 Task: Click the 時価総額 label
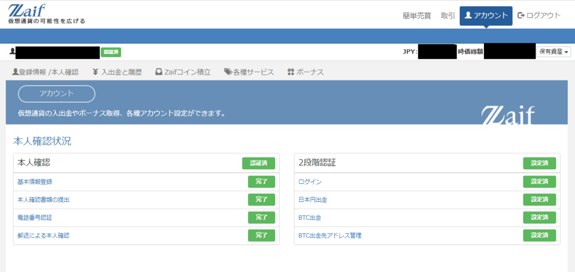pos(471,52)
